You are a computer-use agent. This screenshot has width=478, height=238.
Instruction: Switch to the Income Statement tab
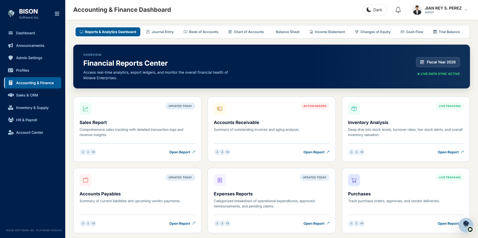(327, 32)
